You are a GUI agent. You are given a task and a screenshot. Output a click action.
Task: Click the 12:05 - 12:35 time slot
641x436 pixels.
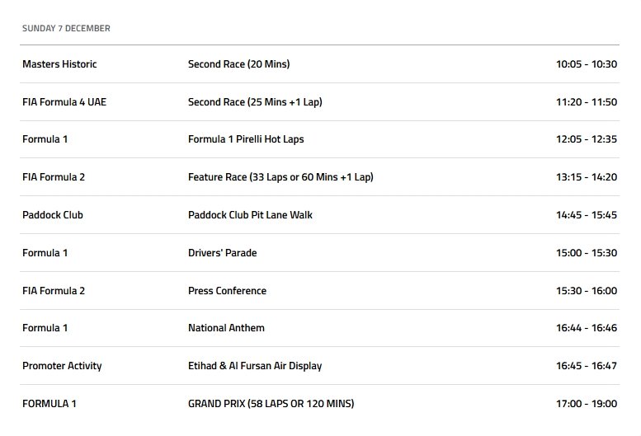(586, 139)
